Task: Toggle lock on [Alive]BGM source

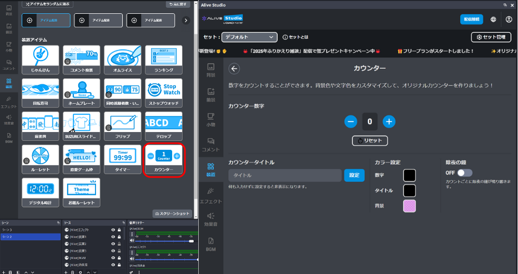Action: tap(119, 258)
